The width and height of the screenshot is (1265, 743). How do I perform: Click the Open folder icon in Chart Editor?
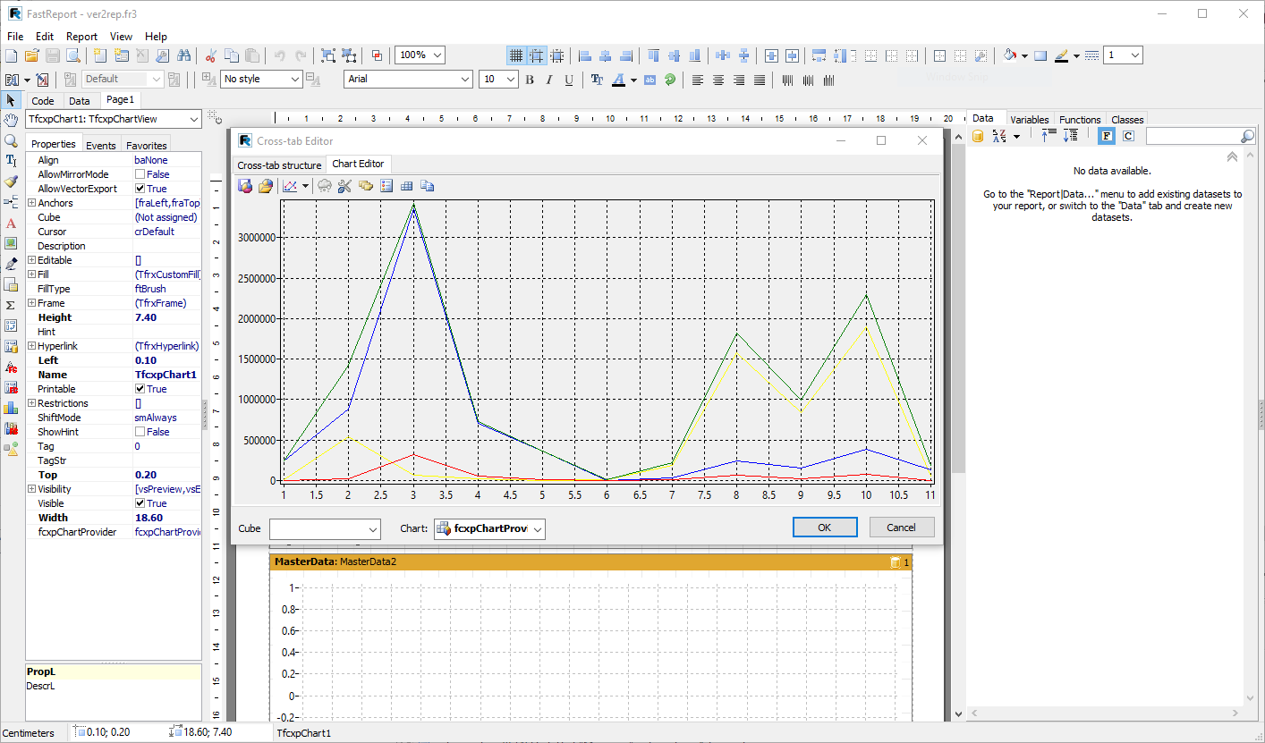(x=266, y=186)
